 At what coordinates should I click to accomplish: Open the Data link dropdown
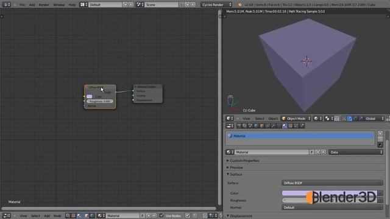[x=356, y=152]
